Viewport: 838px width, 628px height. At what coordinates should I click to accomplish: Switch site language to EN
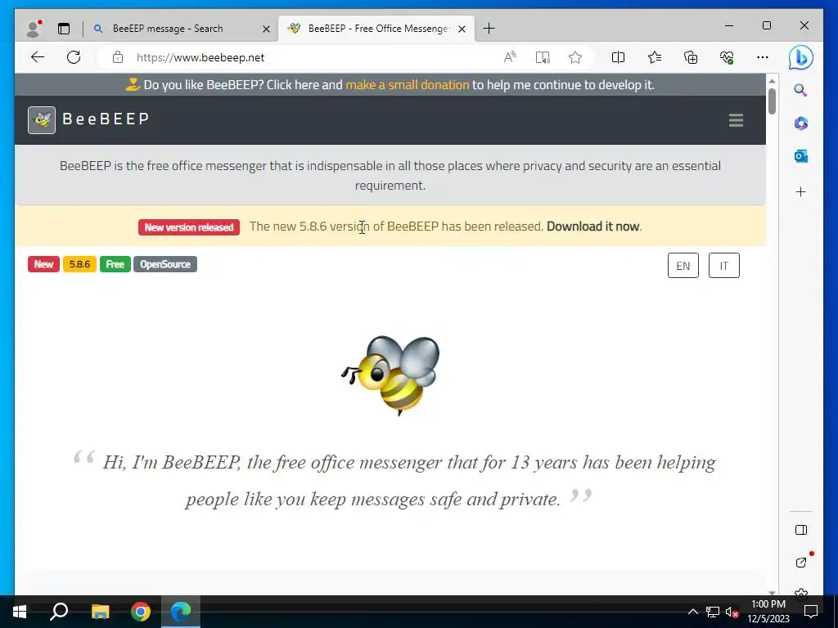click(683, 266)
